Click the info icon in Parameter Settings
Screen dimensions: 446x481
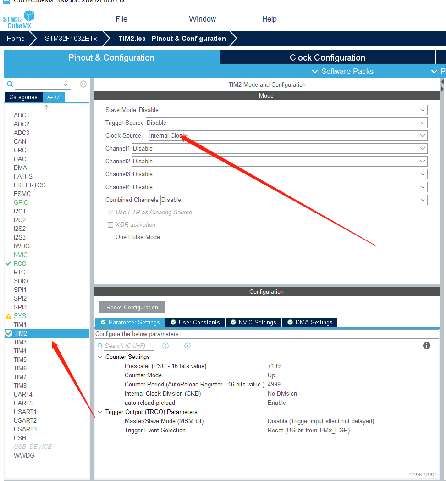pyautogui.click(x=426, y=346)
